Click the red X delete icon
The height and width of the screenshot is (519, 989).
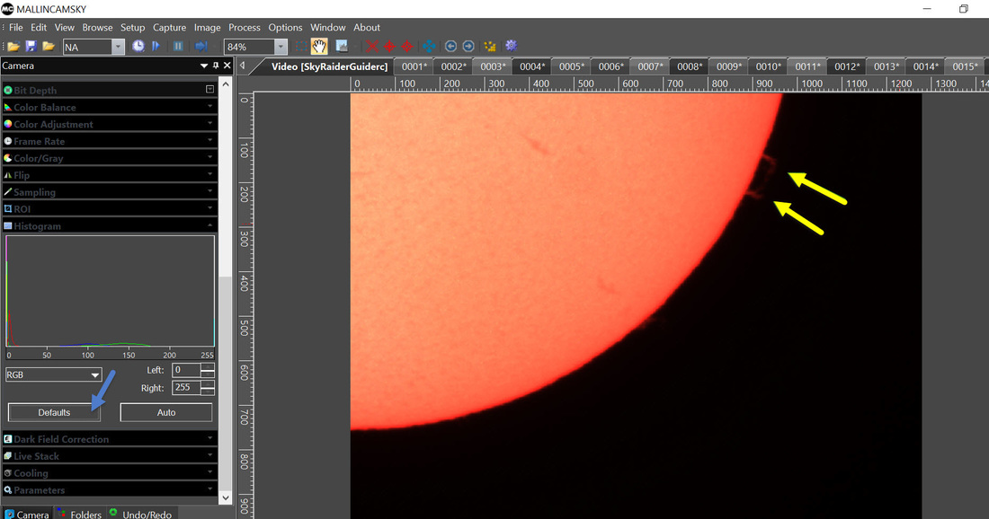click(x=372, y=46)
